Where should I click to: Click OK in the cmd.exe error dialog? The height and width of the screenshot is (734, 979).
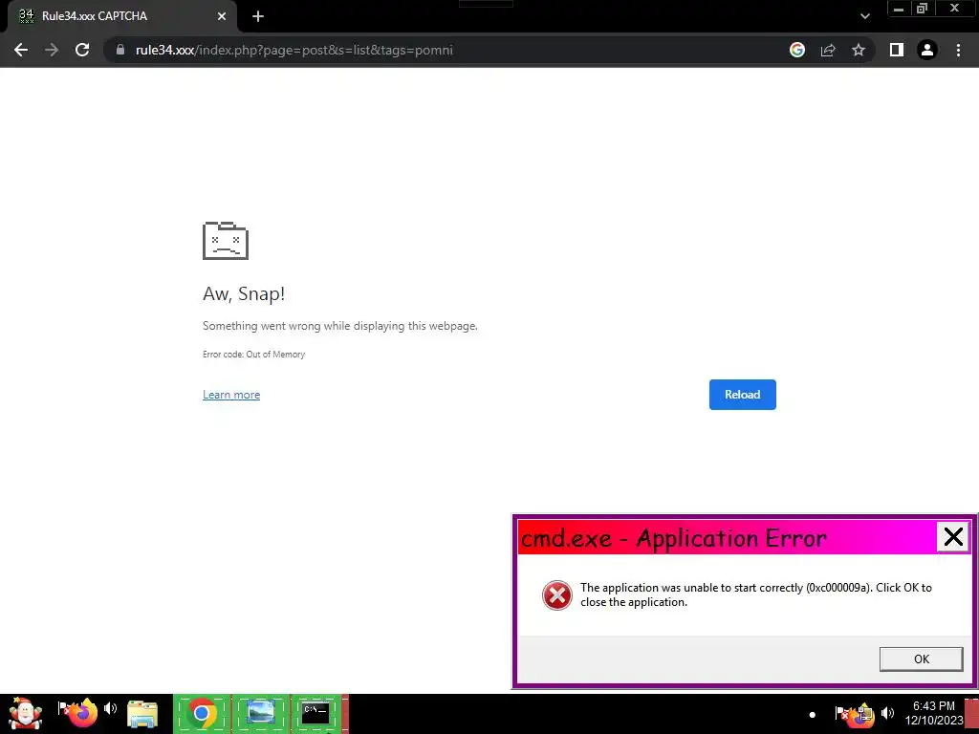(921, 659)
